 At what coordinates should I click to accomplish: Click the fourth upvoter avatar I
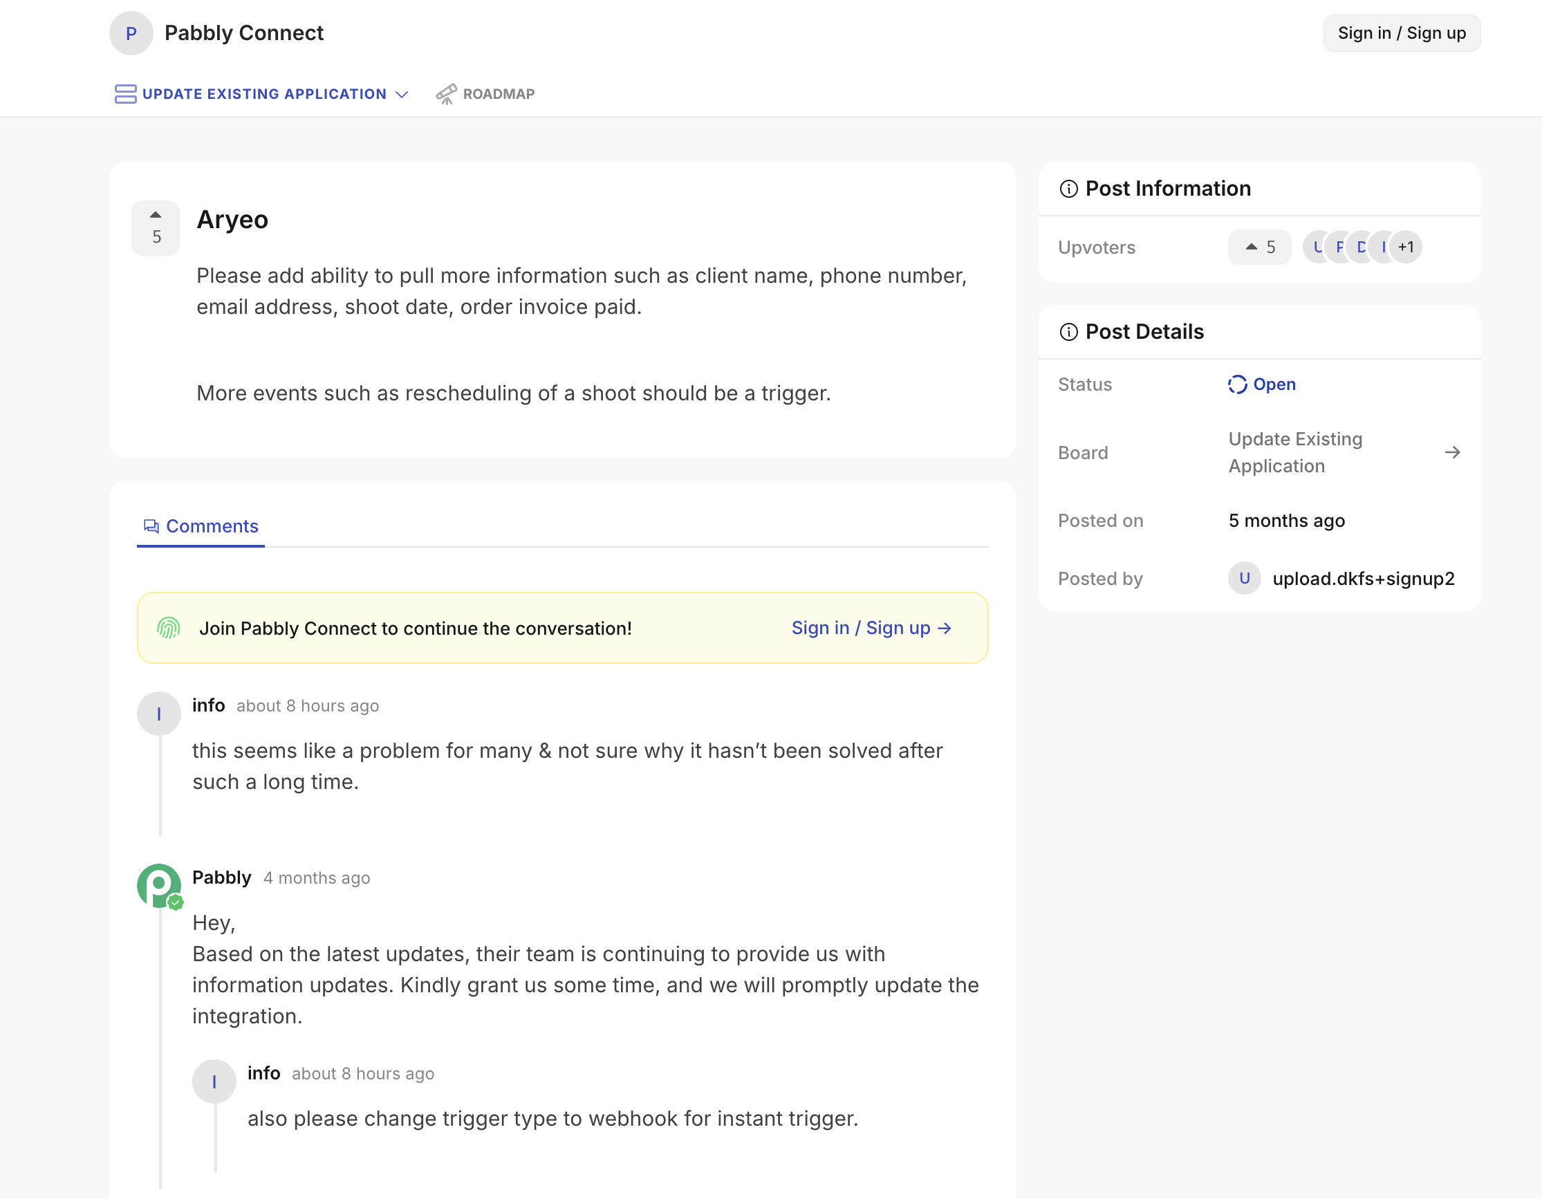coord(1382,247)
